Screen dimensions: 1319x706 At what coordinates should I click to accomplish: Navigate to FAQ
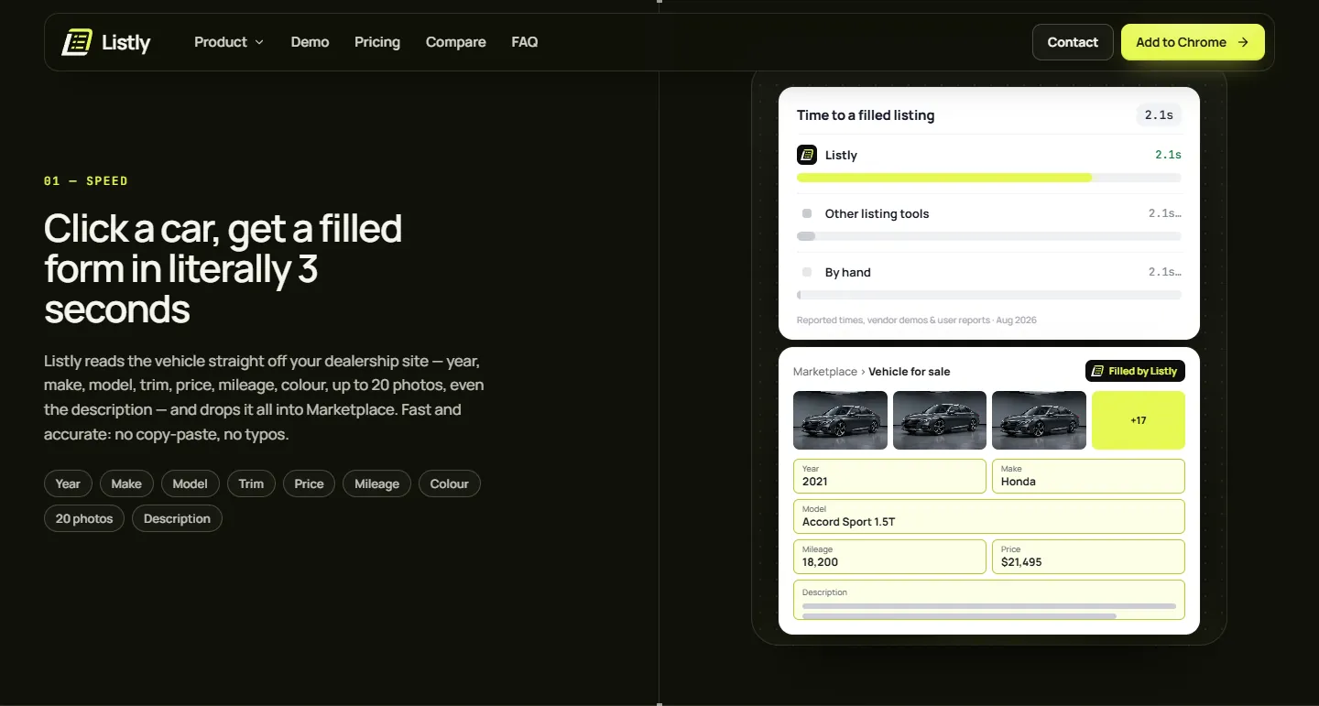click(525, 42)
